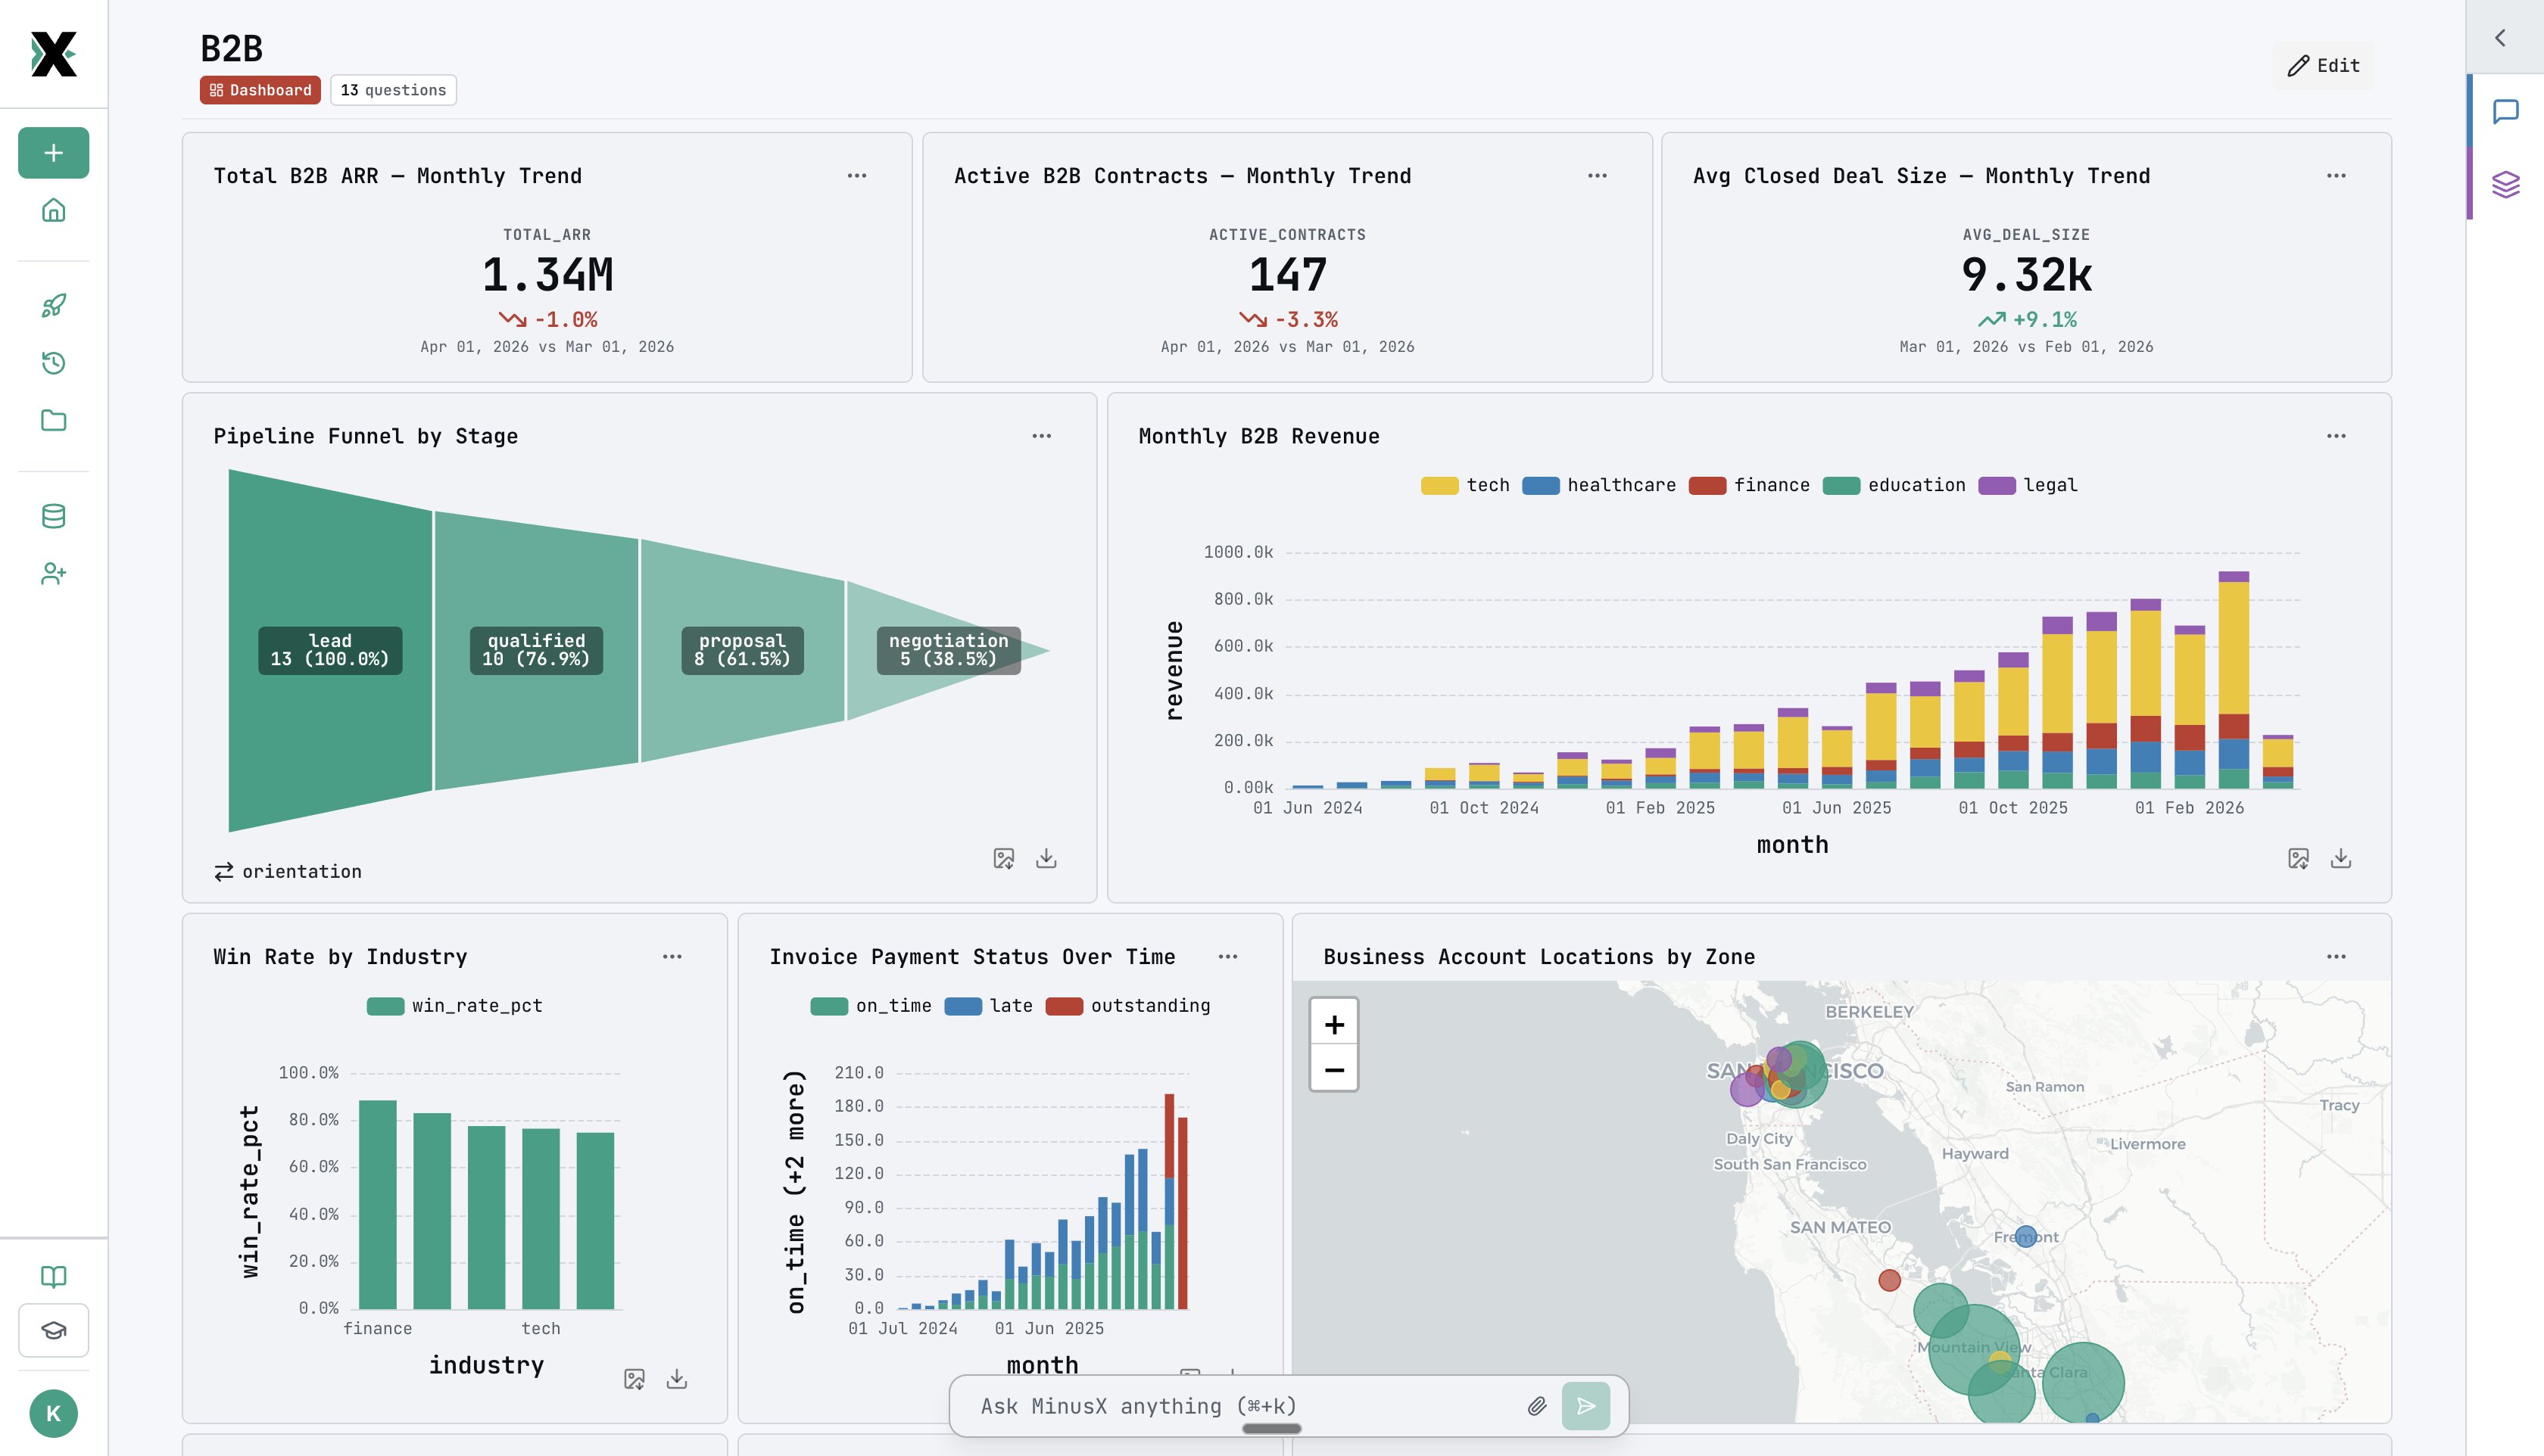The width and height of the screenshot is (2544, 1456).
Task: Click the send message button
Action: [x=1585, y=1406]
